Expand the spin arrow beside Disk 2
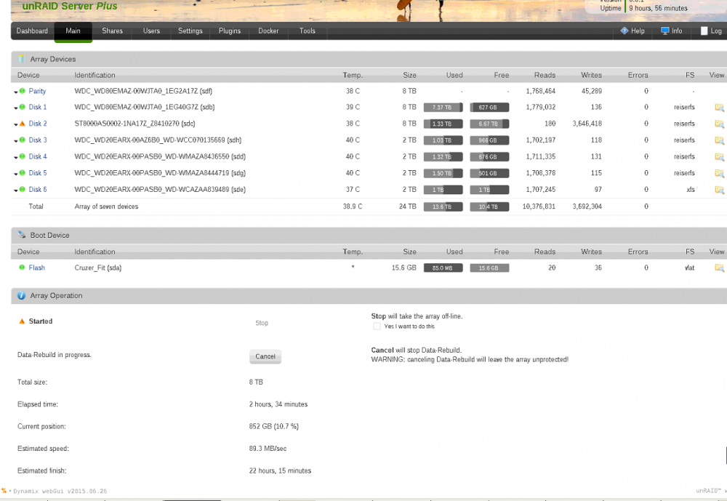The width and height of the screenshot is (727, 501). [x=16, y=125]
